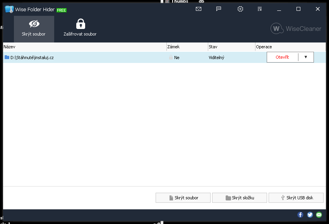Click the Viditelný status cell
Viewport: 329px width, 224px height.
tap(216, 58)
